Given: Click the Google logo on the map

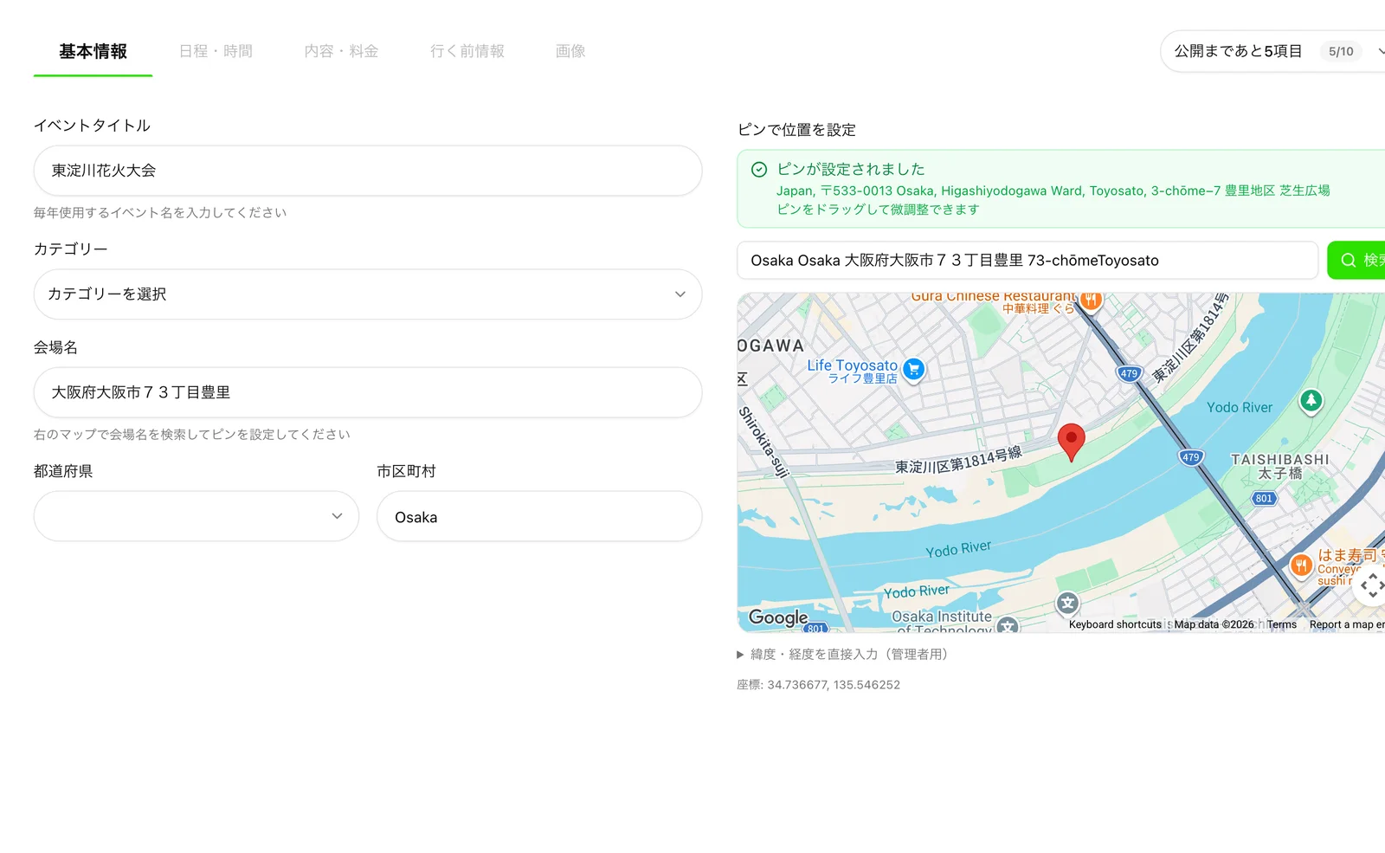Looking at the screenshot, I should 778,617.
